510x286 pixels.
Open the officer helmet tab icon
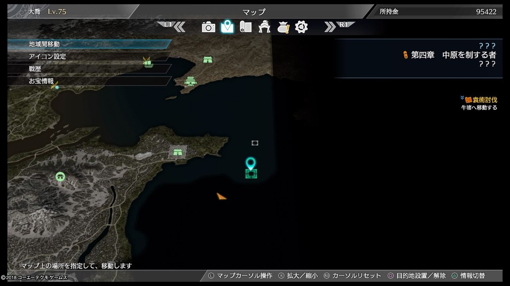pos(265,27)
